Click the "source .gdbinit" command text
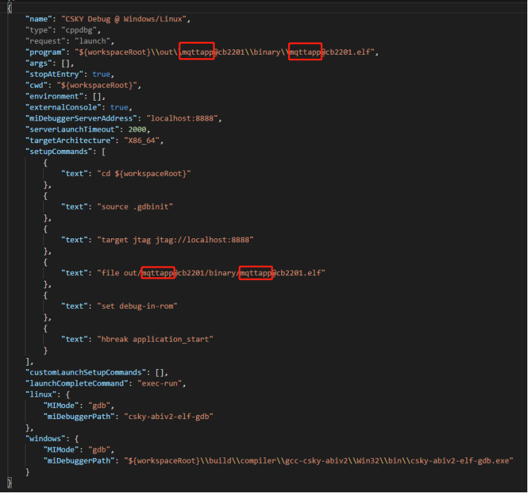The height and width of the screenshot is (493, 528). tap(135, 207)
